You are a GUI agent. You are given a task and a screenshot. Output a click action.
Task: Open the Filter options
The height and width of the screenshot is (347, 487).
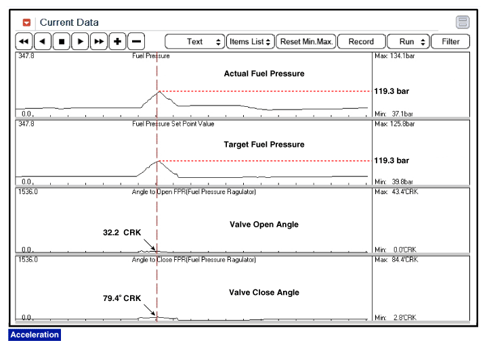click(450, 41)
